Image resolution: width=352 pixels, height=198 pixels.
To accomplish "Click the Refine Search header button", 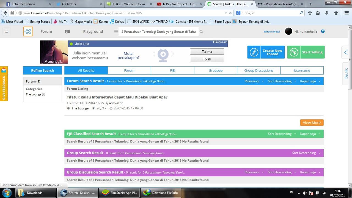I will coord(42,70).
